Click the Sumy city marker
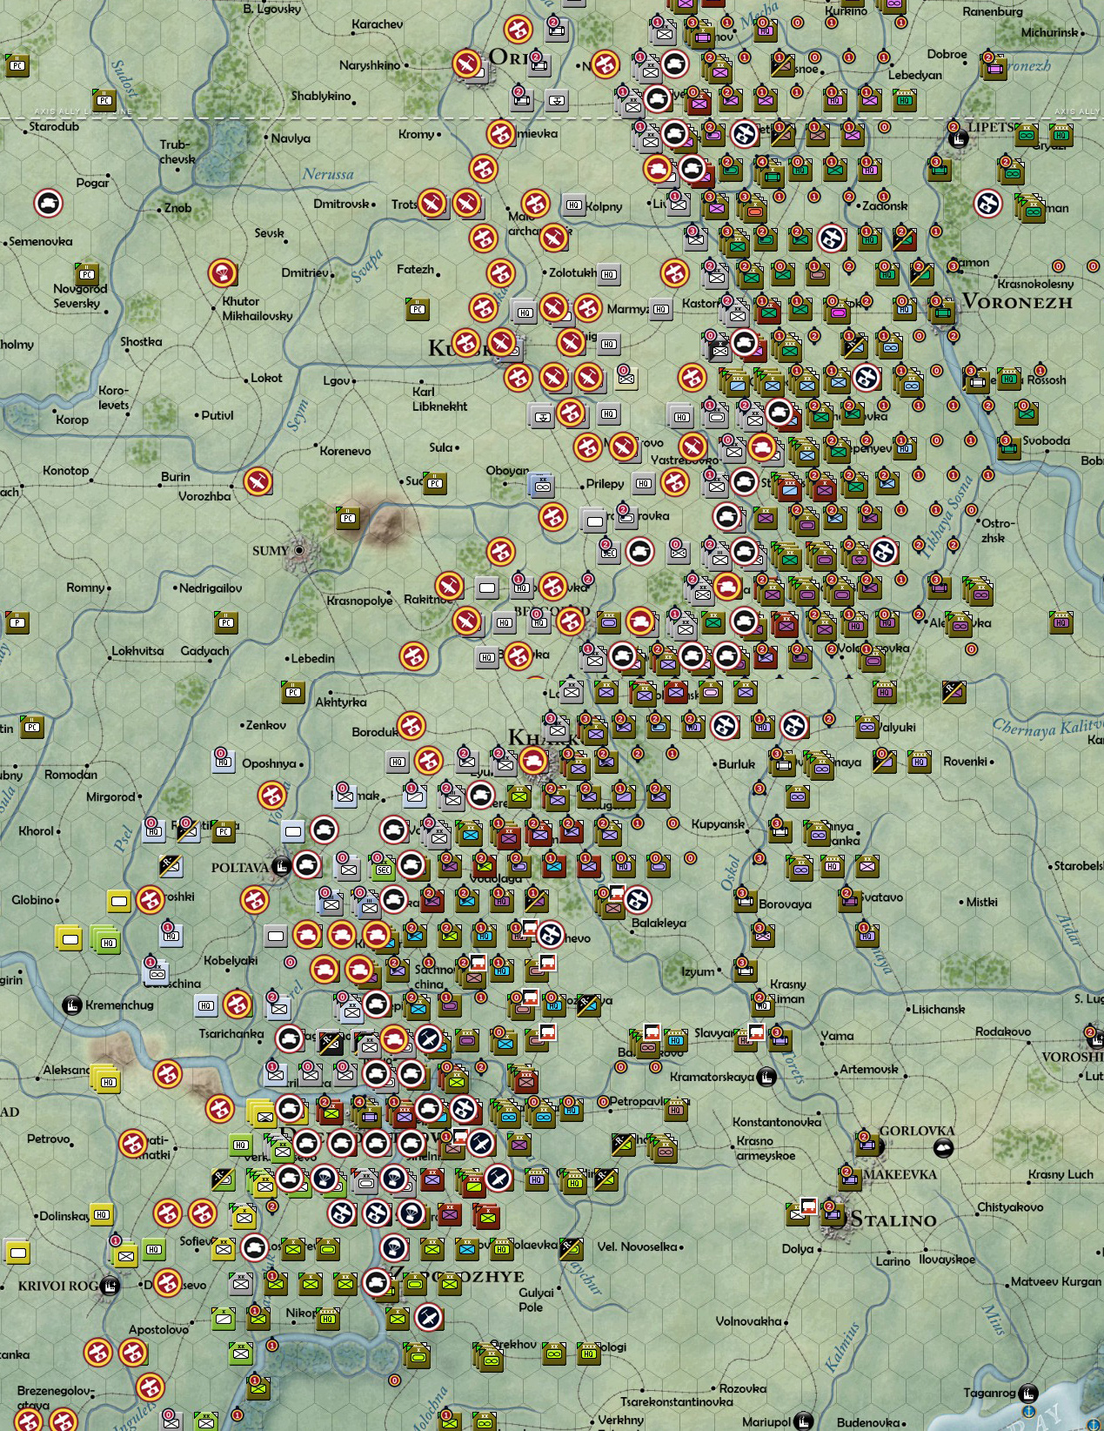Viewport: 1104px width, 1431px height. click(300, 550)
